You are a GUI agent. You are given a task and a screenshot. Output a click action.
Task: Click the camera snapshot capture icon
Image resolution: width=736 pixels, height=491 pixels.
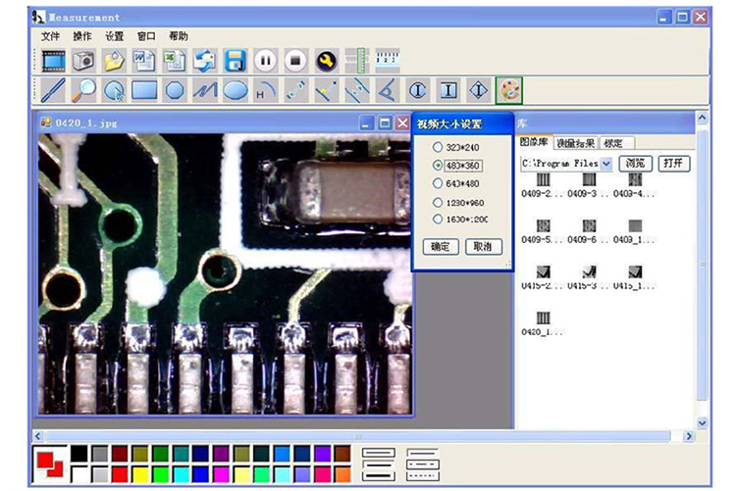[x=84, y=61]
